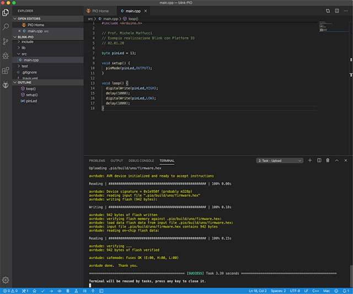Viewport: 353px width, 294px height.
Task: Switch to the PIO Home editor tab
Action: [99, 10]
